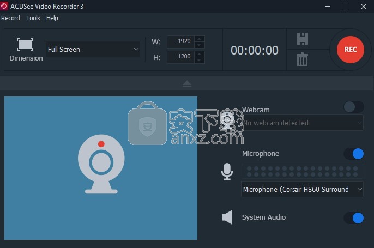Open the No webcam detected dropdown
This screenshot has width=374, height=248.
click(x=302, y=123)
